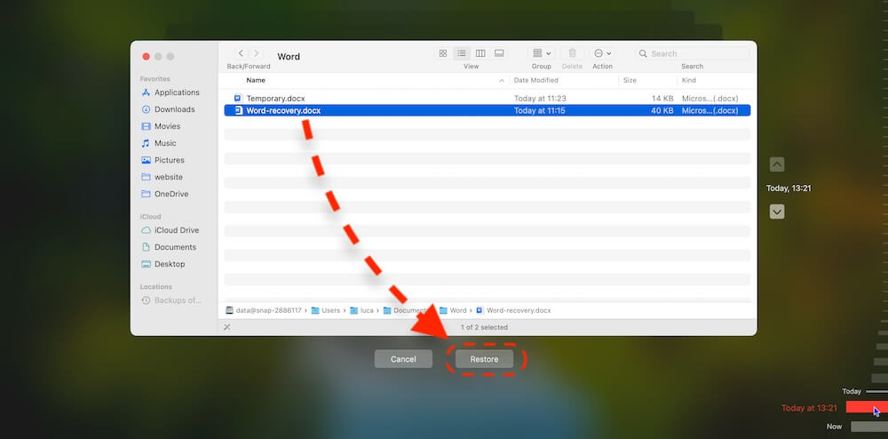Switch to icon grid view
The height and width of the screenshot is (439, 888).
coord(443,53)
